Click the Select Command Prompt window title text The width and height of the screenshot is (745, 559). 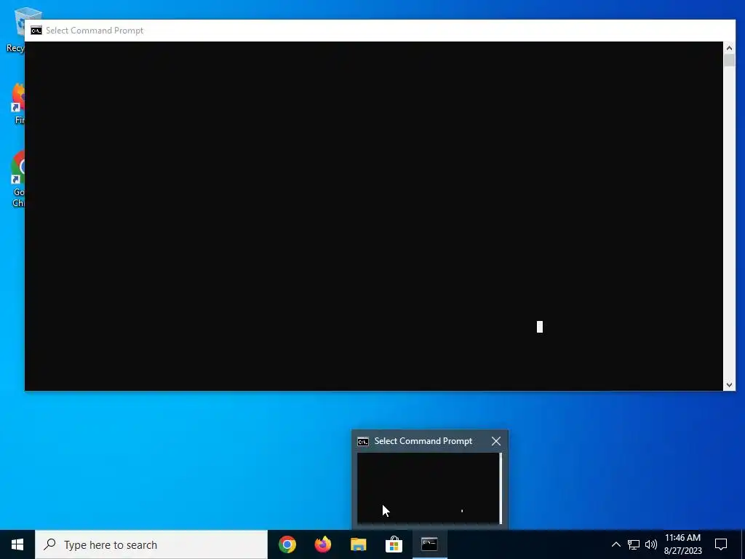[95, 31]
